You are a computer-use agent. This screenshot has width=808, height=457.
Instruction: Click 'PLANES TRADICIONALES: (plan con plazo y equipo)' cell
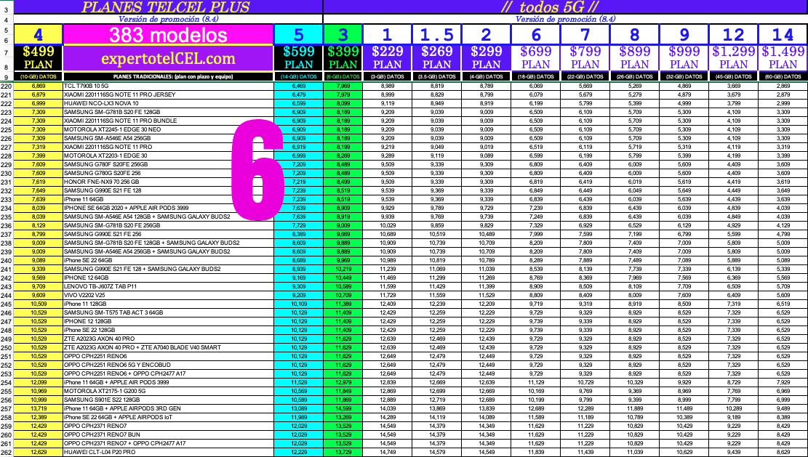click(x=168, y=77)
